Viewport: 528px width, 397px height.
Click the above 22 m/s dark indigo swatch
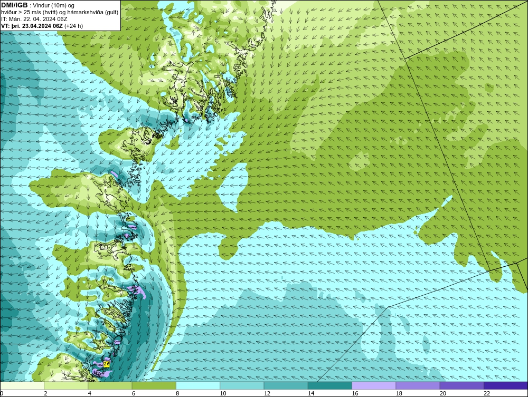pyautogui.click(x=506, y=385)
